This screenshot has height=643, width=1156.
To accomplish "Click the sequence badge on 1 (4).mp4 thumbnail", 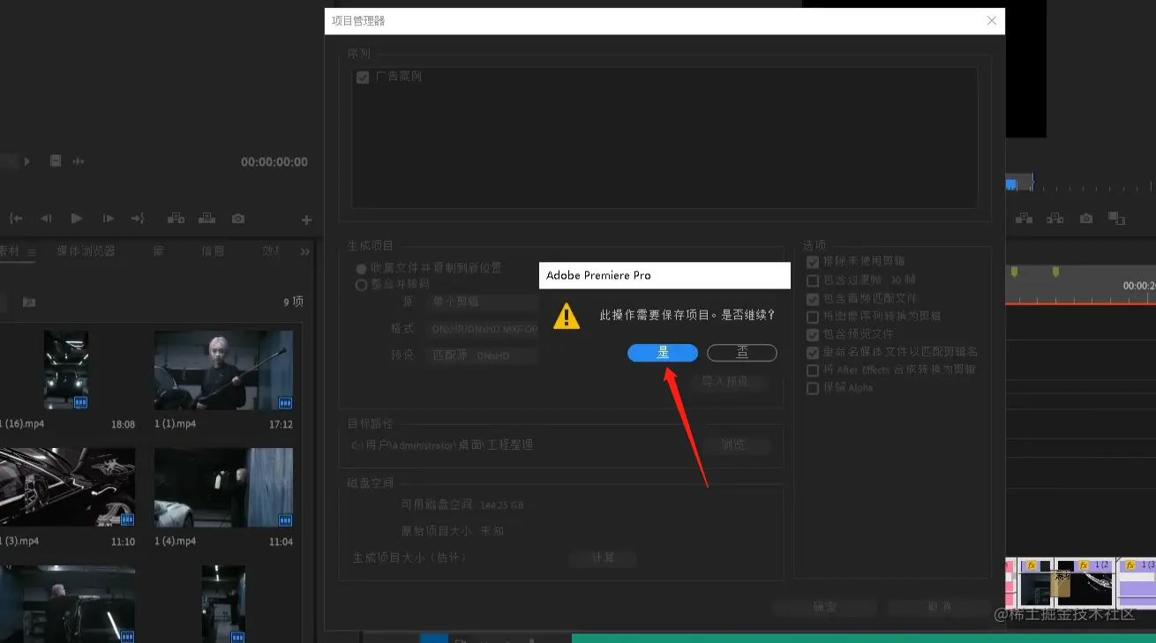I will point(285,520).
